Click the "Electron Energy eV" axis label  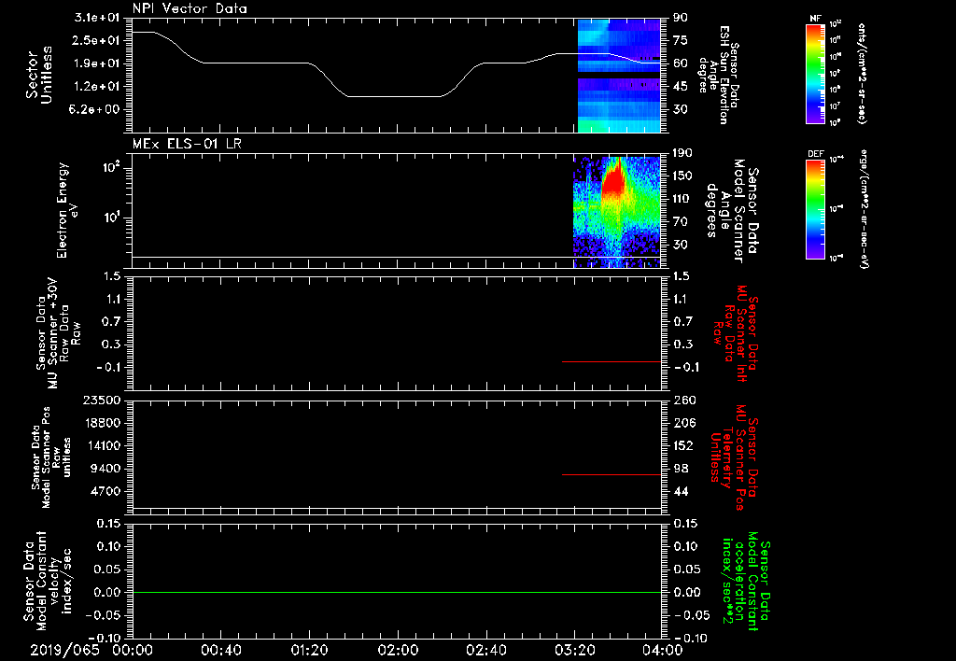click(67, 210)
